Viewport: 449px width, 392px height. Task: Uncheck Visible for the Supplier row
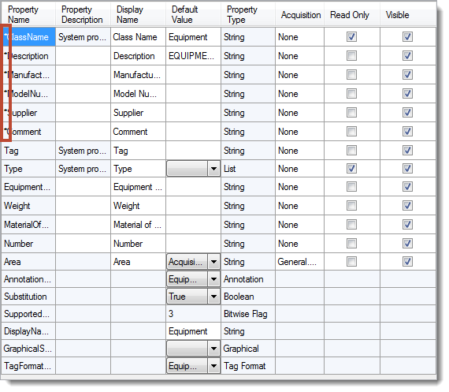point(407,113)
